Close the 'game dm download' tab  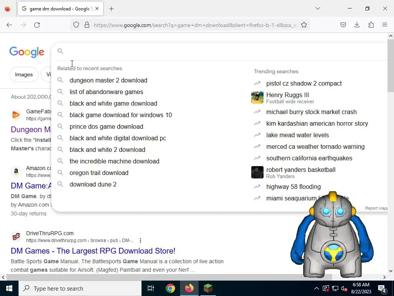[97, 8]
